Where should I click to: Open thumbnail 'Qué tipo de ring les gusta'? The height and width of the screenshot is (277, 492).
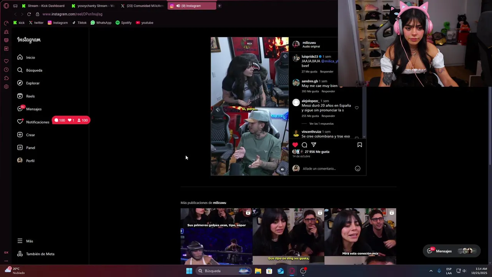[x=288, y=237]
